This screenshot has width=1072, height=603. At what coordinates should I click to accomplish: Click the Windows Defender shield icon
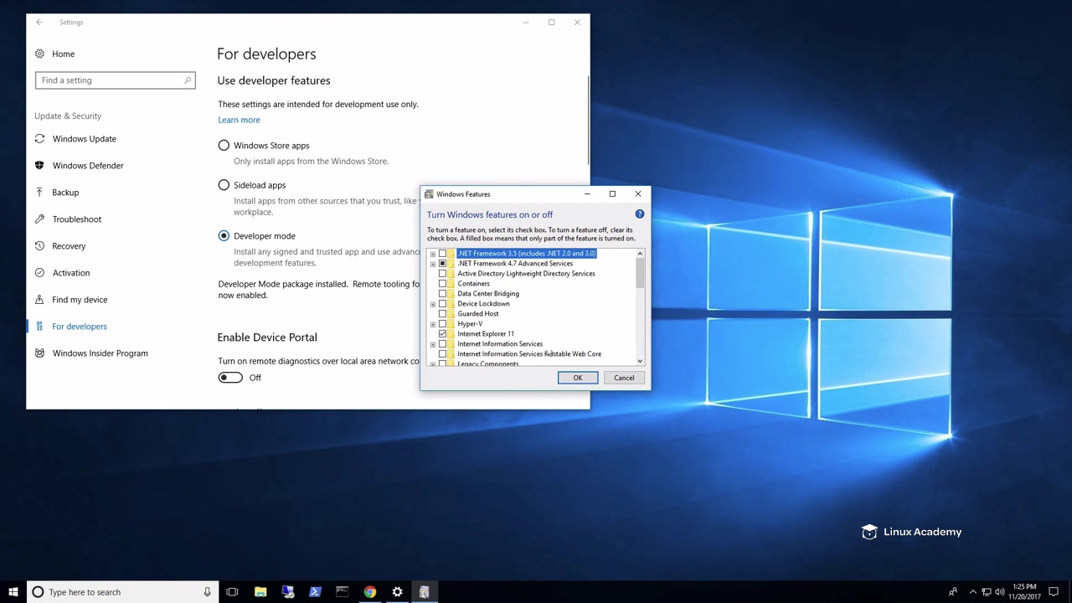click(39, 166)
